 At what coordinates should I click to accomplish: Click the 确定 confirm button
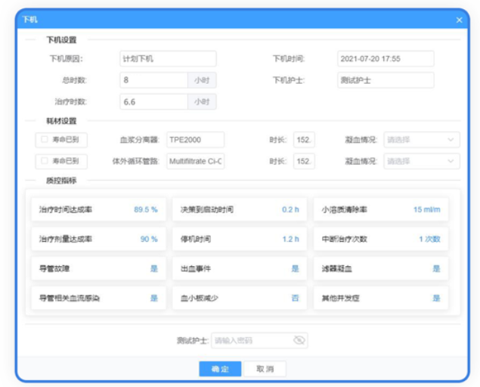pyautogui.click(x=220, y=369)
